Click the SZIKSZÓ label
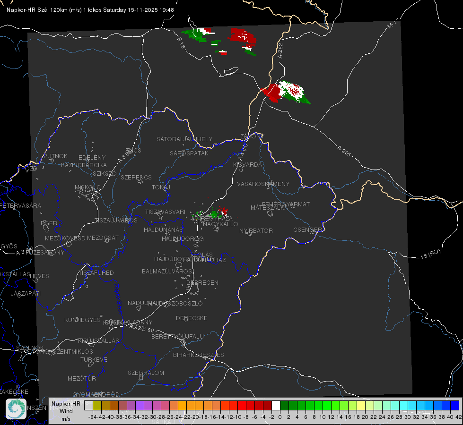The image size is (463, 425). pos(105,173)
